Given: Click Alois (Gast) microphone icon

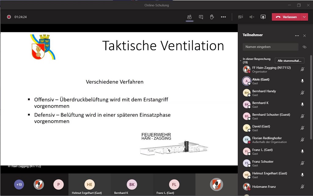Looking at the screenshot, I should pyautogui.click(x=302, y=81).
